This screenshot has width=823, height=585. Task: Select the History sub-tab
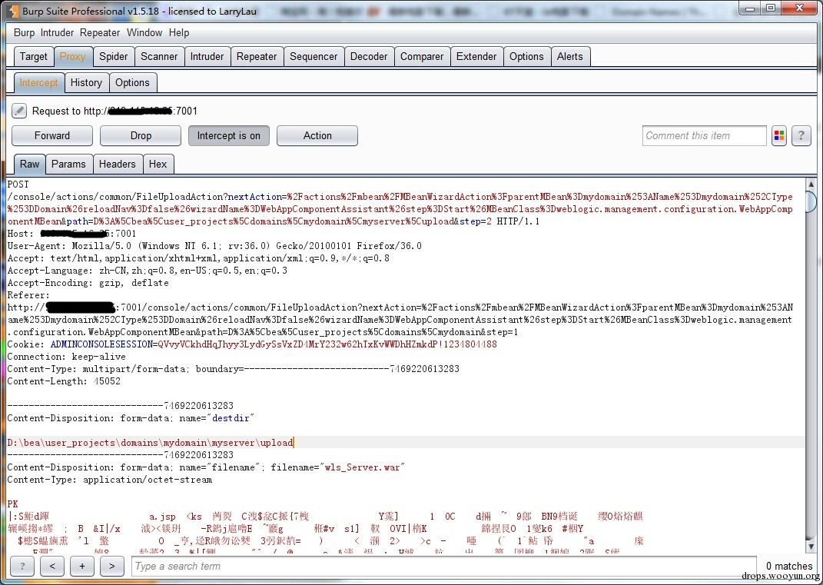87,82
